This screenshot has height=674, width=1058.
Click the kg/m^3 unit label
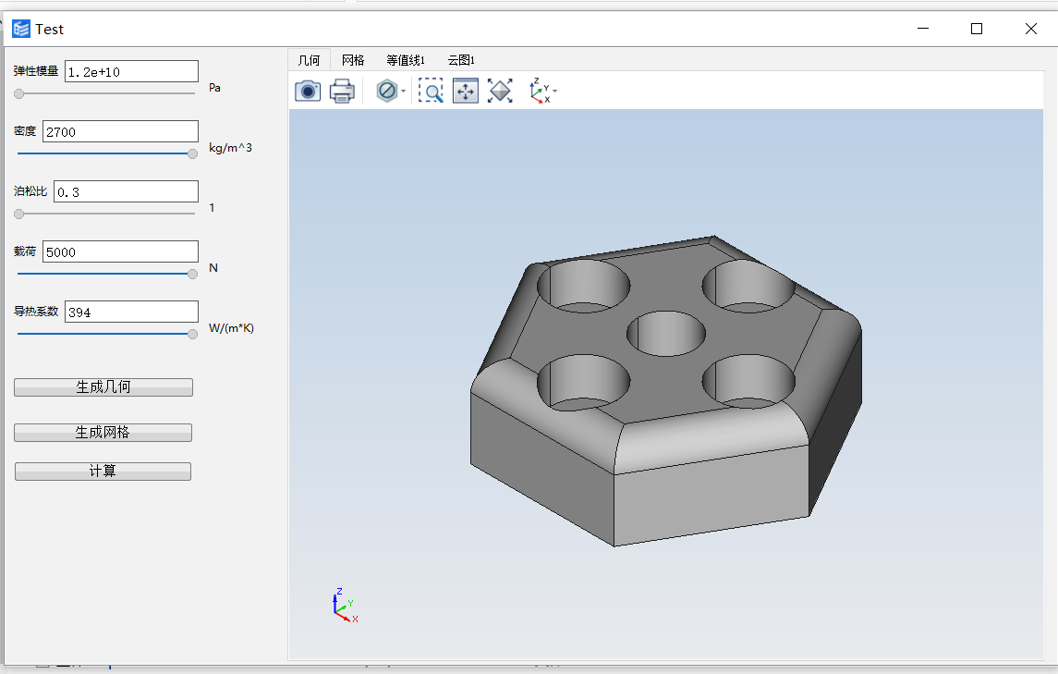pyautogui.click(x=230, y=147)
